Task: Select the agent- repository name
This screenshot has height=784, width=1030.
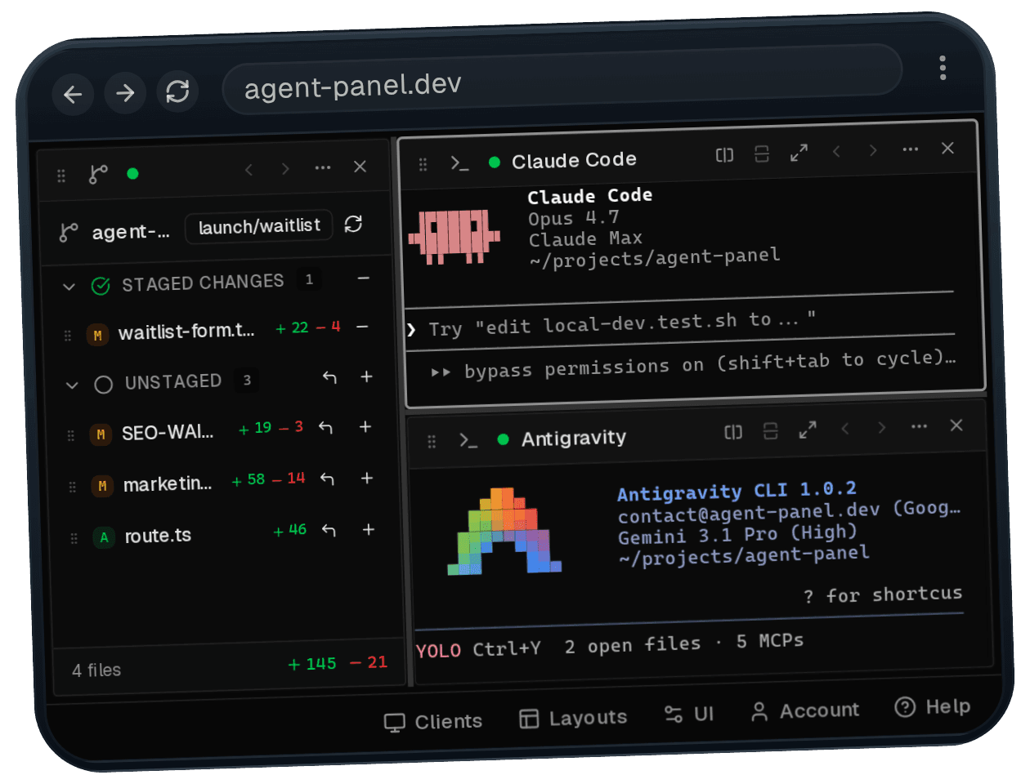Action: tap(131, 232)
